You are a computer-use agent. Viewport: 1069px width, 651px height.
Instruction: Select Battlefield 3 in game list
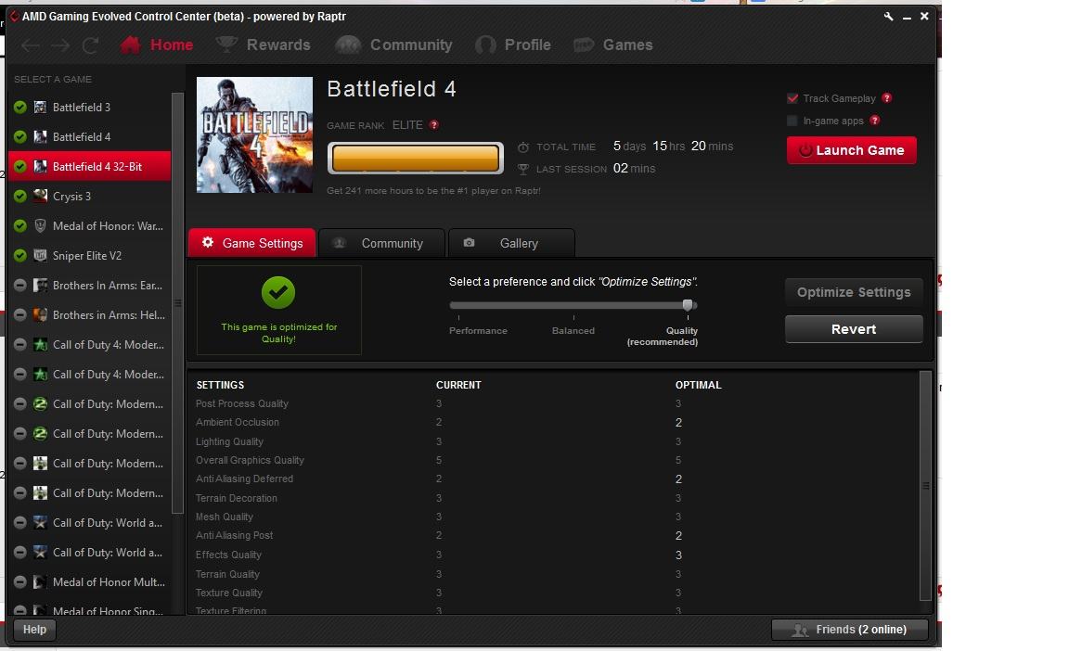coord(89,107)
